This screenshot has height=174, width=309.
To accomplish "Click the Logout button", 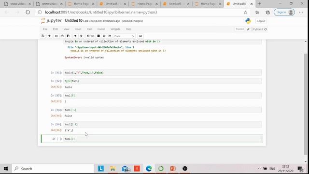I will click(x=261, y=21).
